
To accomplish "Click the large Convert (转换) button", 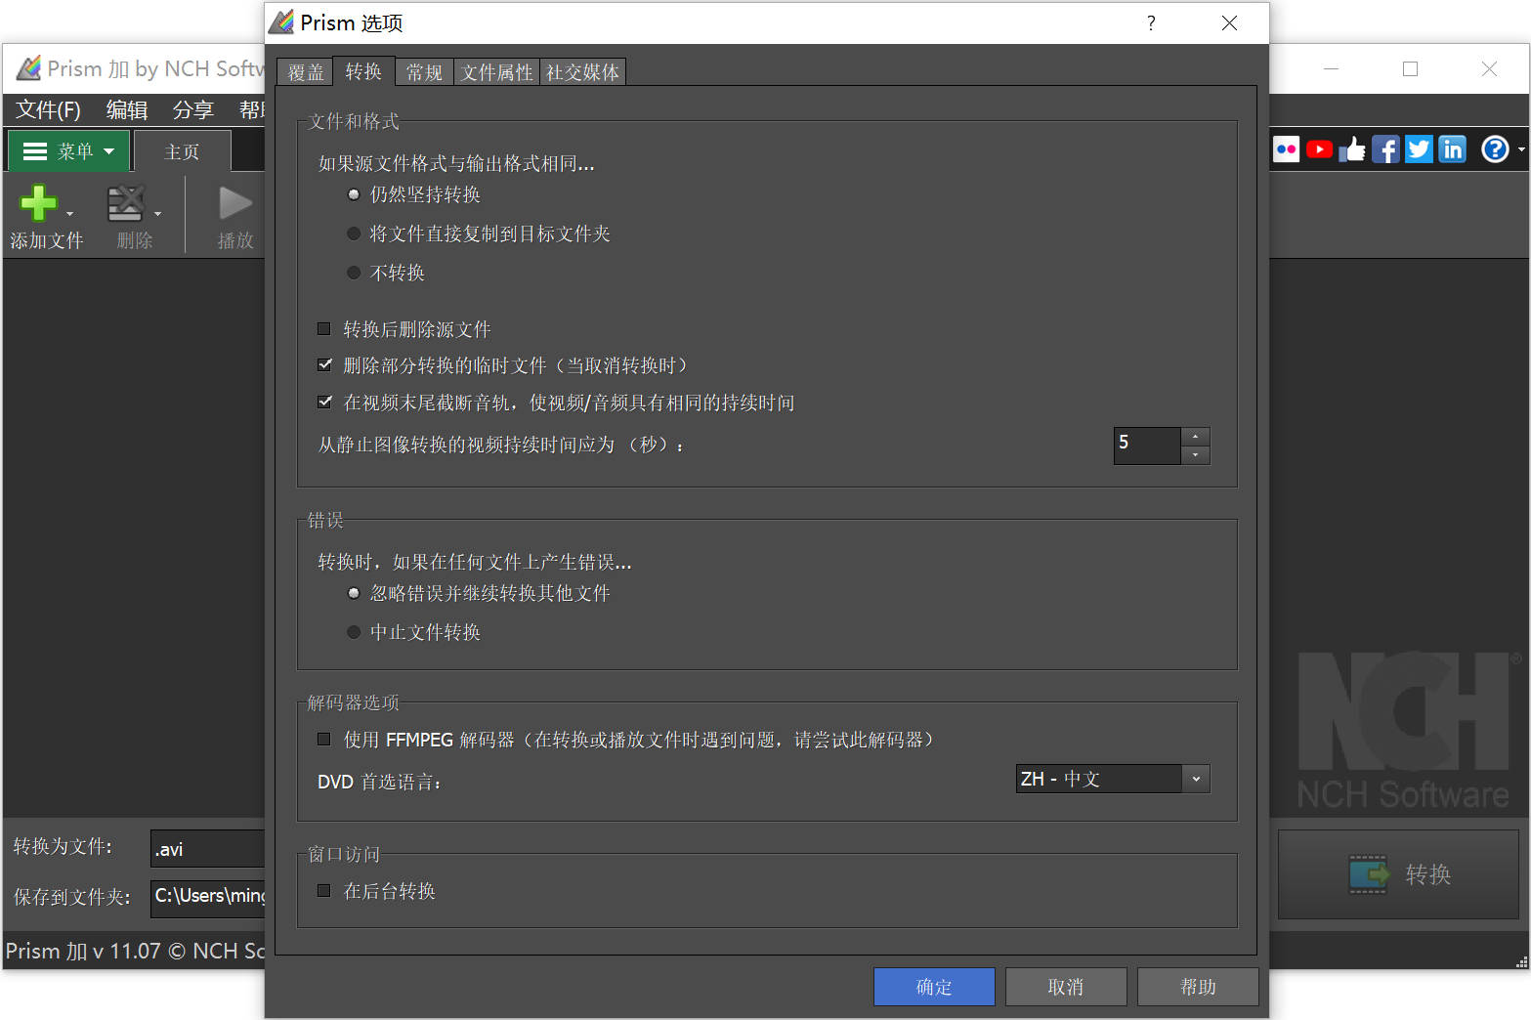I will 1398,874.
